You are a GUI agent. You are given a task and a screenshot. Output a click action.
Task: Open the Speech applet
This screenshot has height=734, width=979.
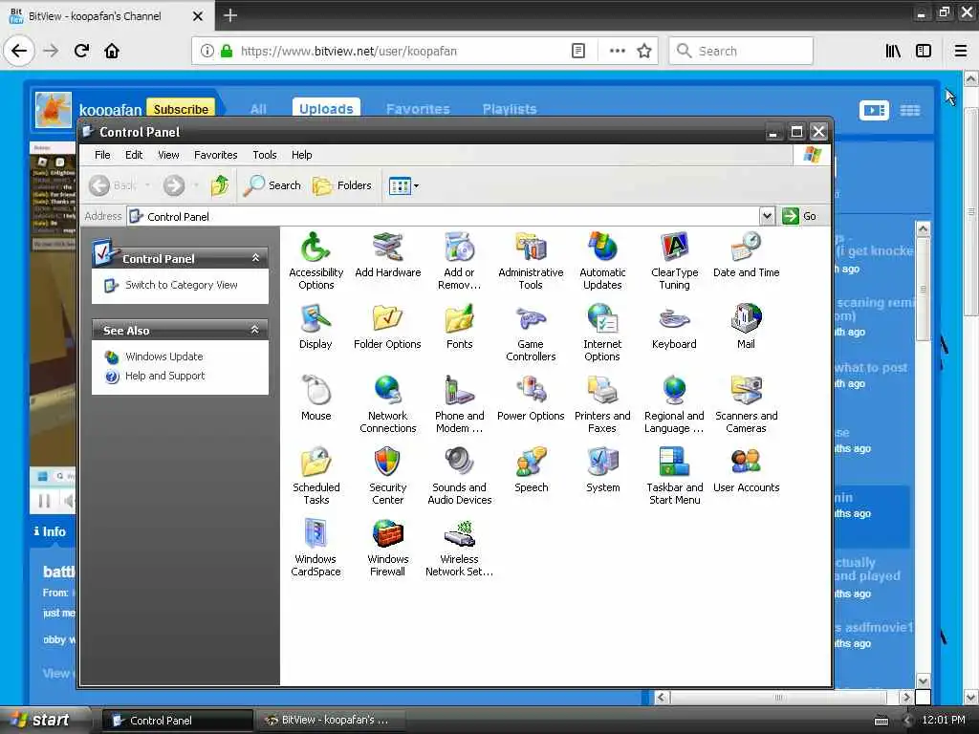531,470
